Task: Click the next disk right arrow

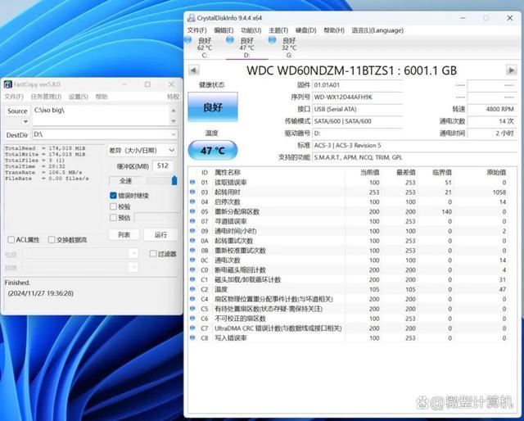Action: [x=511, y=71]
